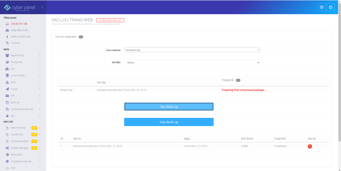Open the HƯỚNG DẪN SAO LƯU link
This screenshot has height=171, width=341.
point(110,20)
